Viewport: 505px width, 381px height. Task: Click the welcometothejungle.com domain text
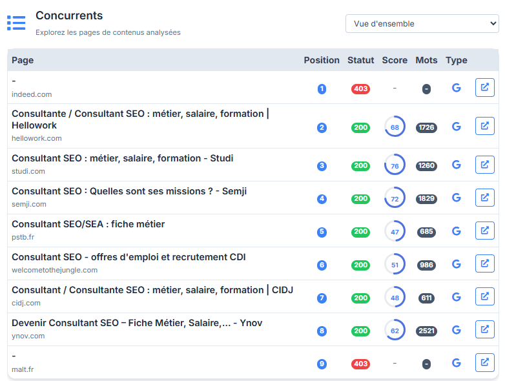click(54, 270)
